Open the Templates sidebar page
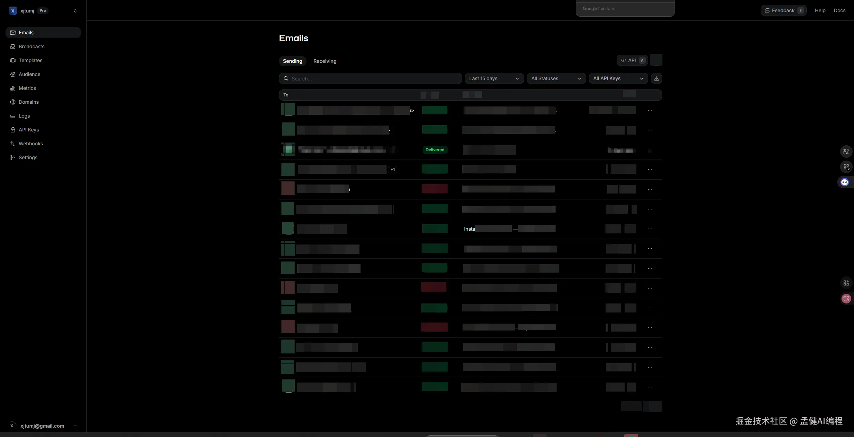The width and height of the screenshot is (854, 437). [x=30, y=60]
